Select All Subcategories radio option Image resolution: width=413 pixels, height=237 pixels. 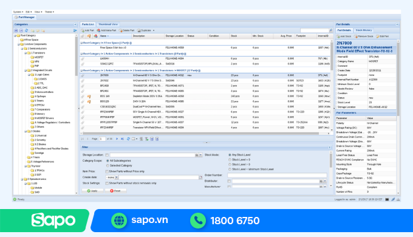[x=108, y=160]
